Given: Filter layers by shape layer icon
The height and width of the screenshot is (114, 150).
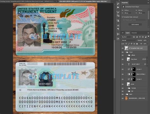Looking at the screenshot, I should tap(143, 37).
